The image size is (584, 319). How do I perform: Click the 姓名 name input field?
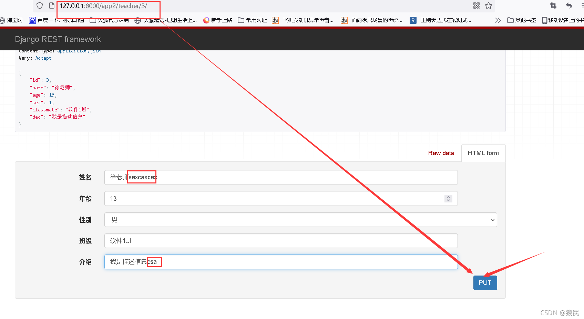[281, 177]
